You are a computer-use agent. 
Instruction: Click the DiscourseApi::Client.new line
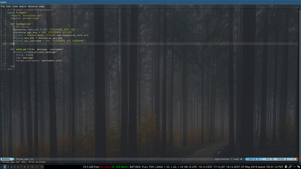click(51, 35)
